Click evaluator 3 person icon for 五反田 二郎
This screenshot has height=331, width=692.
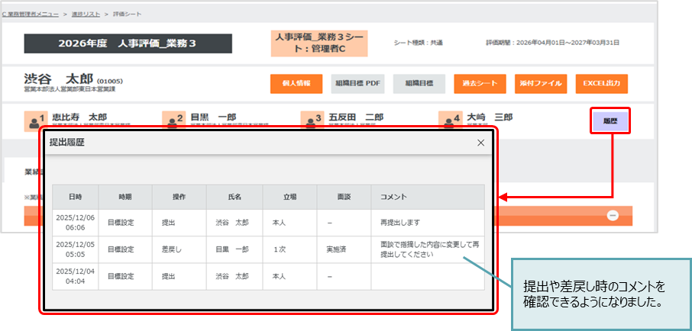(312, 121)
